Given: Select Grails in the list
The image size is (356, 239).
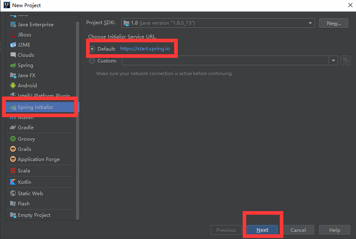Looking at the screenshot, I should [40, 149].
